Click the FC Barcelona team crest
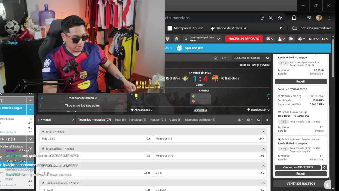Viewport: 339px width, 191px height. [x=215, y=78]
